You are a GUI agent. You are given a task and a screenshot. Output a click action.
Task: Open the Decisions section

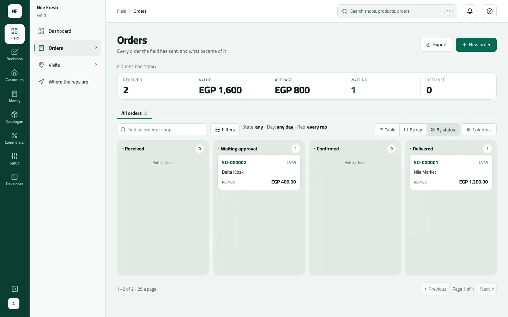14,55
